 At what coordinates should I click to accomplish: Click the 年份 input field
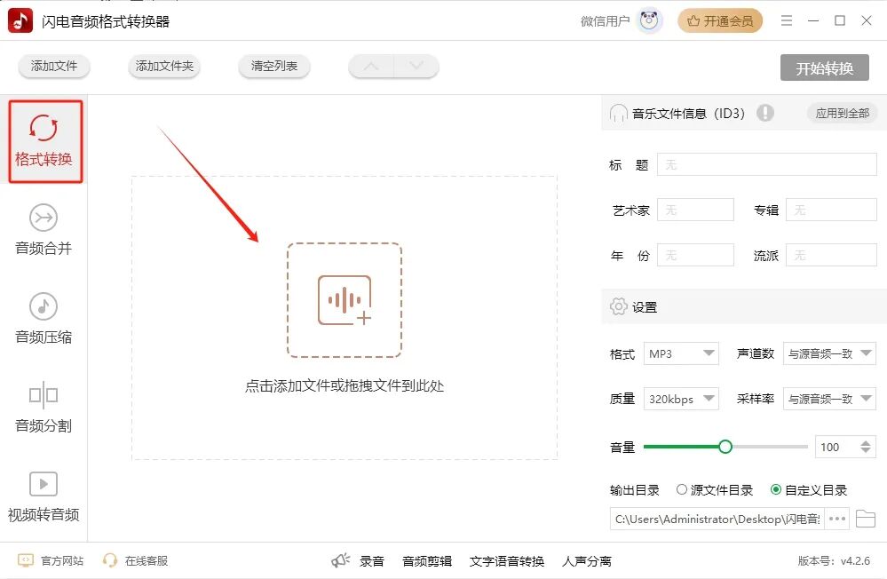(x=695, y=255)
